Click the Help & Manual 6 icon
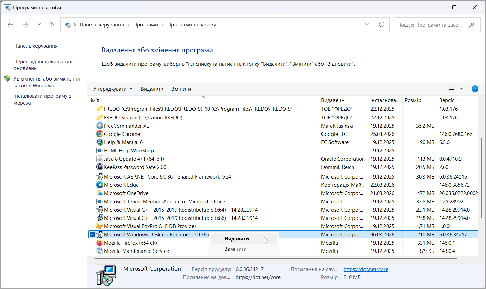Viewport: 486px width, 289px height. pos(99,142)
